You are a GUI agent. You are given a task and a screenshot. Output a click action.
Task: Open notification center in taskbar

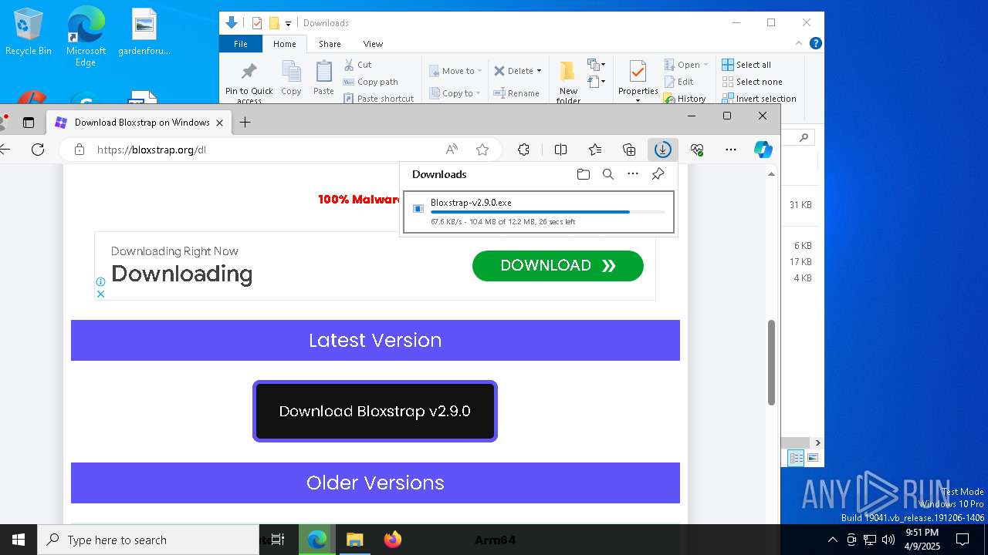point(963,540)
